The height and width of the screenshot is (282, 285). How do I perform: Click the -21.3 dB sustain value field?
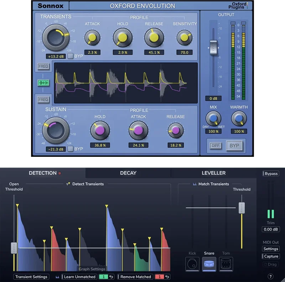click(x=56, y=149)
